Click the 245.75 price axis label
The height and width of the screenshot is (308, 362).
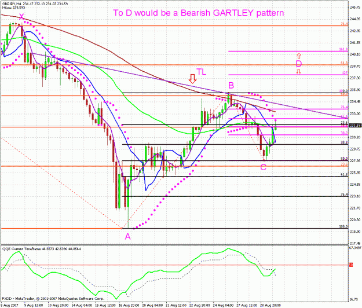point(355,8)
